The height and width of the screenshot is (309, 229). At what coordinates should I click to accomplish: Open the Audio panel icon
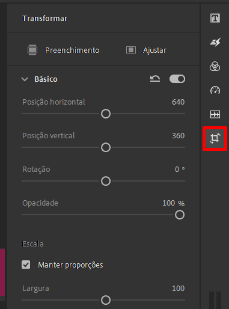pos(215,114)
